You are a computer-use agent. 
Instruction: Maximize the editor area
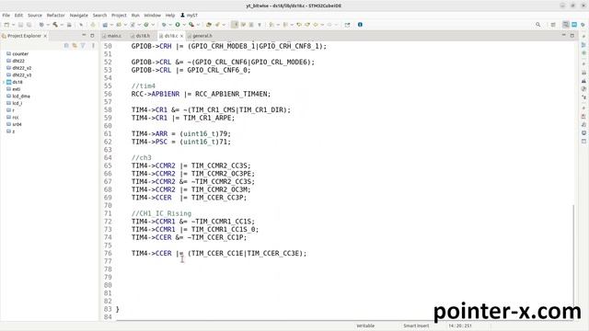[x=572, y=36]
